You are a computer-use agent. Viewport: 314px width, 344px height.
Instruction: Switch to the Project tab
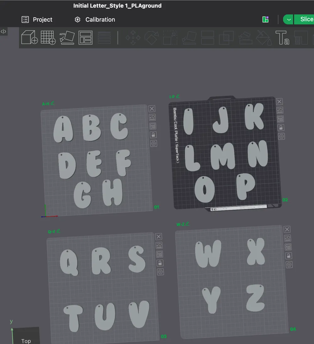(37, 19)
